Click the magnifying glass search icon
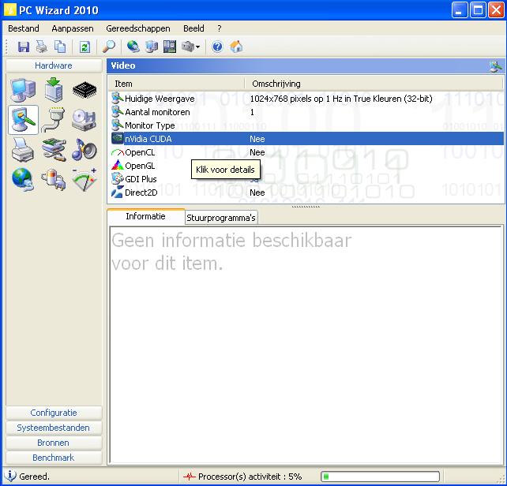Screen dimensions: 507x486 110,47
